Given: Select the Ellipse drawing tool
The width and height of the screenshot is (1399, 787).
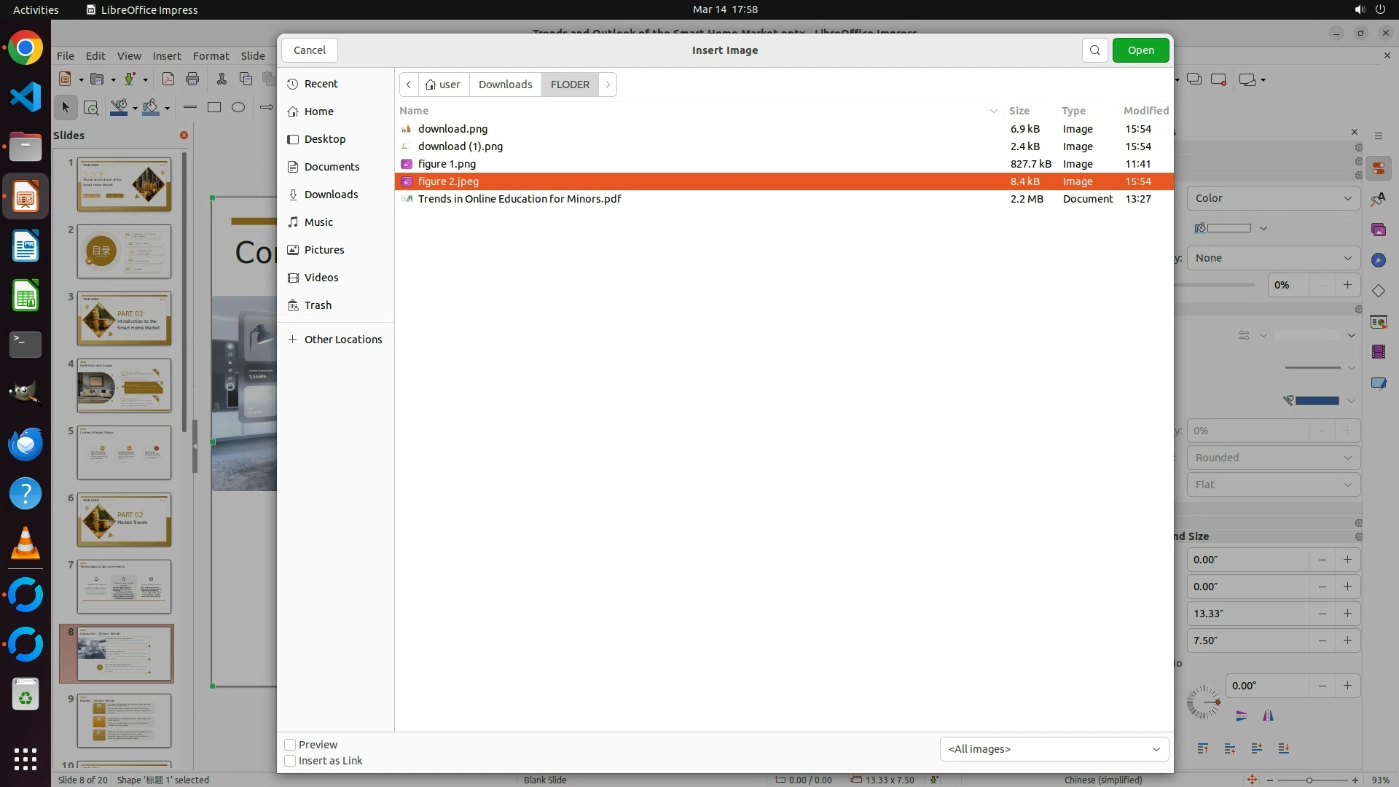Looking at the screenshot, I should 238,107.
